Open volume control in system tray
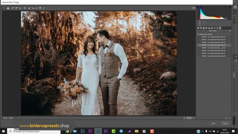238x134 pixels. 210,131
